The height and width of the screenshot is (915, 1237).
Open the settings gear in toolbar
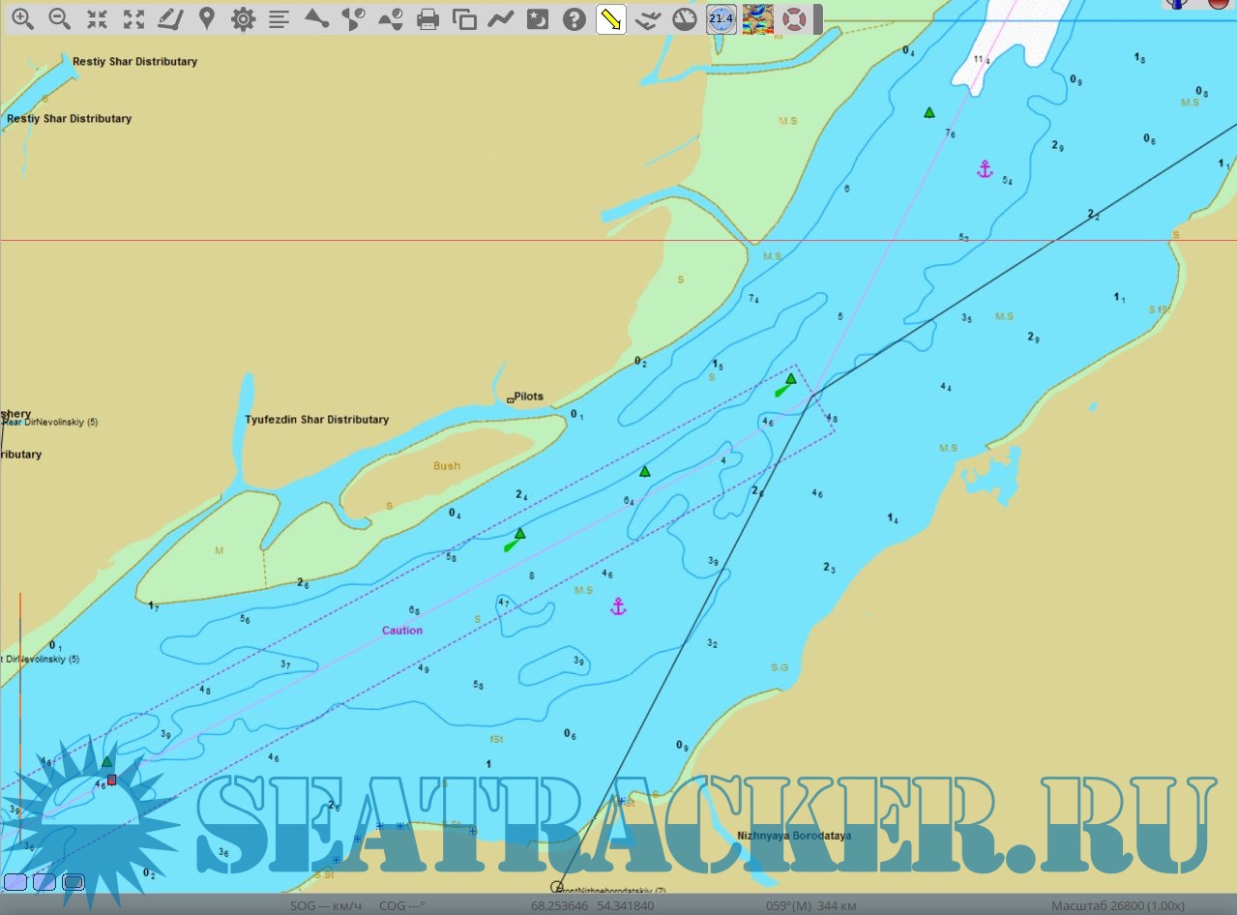tap(243, 19)
